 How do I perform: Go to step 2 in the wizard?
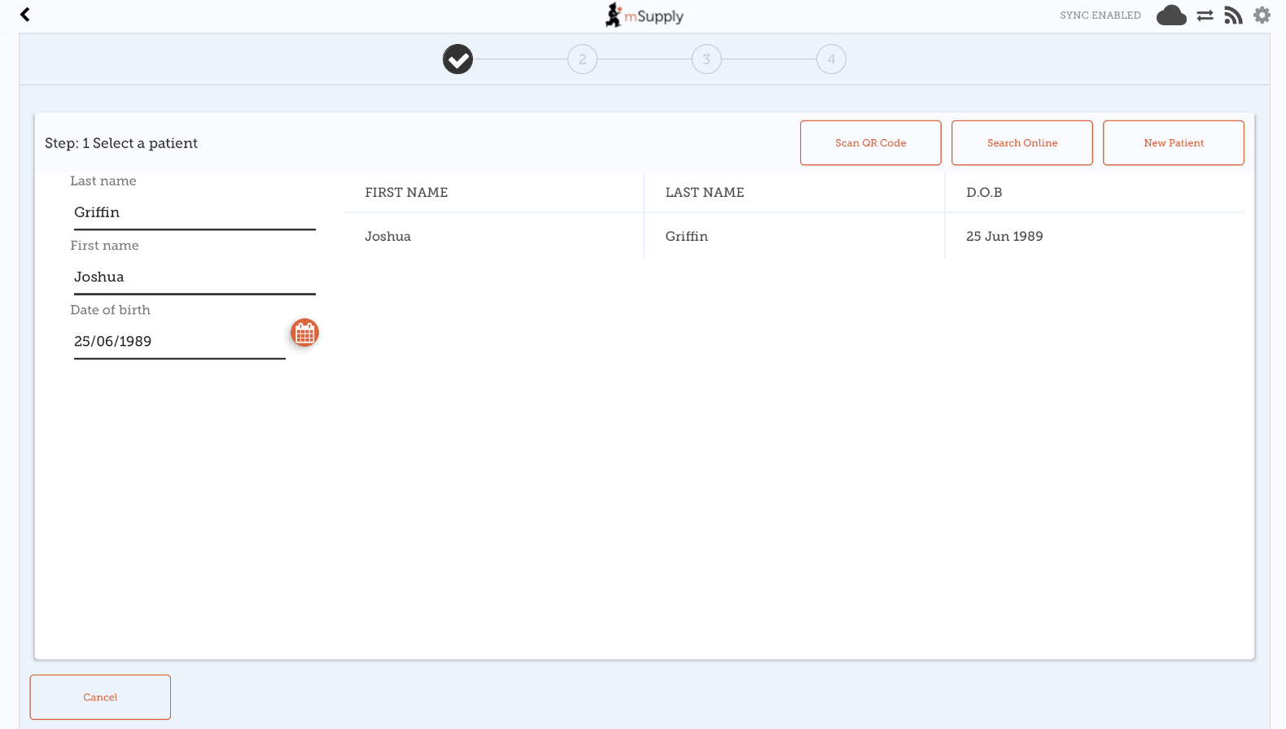(582, 59)
